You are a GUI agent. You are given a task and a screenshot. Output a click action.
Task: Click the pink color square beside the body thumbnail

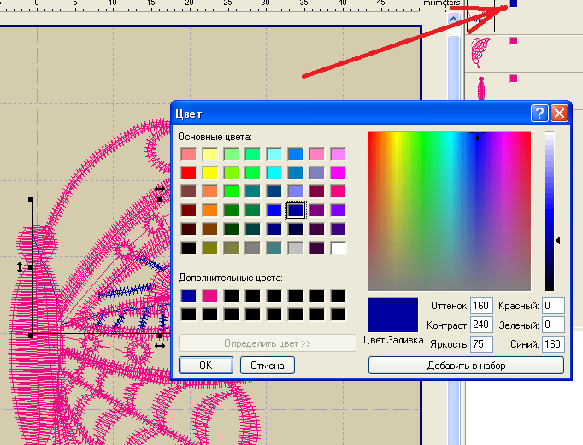tap(513, 79)
